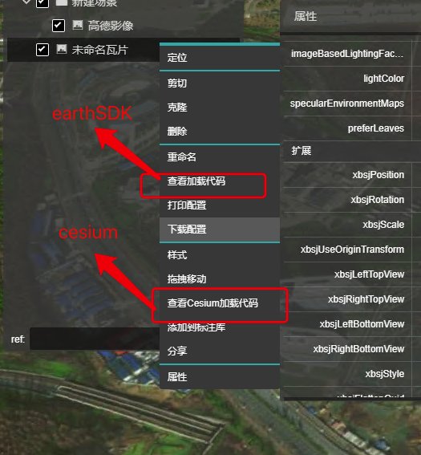
Task: Toggle the 未命名瓦片 layer checkbox
Action: (x=43, y=50)
